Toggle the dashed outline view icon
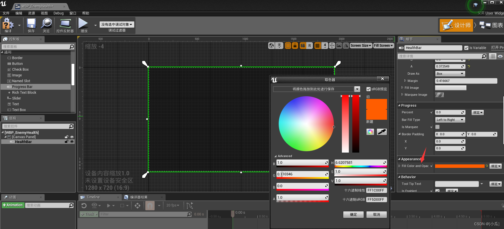Screen dimensions: 504x229 288,46
